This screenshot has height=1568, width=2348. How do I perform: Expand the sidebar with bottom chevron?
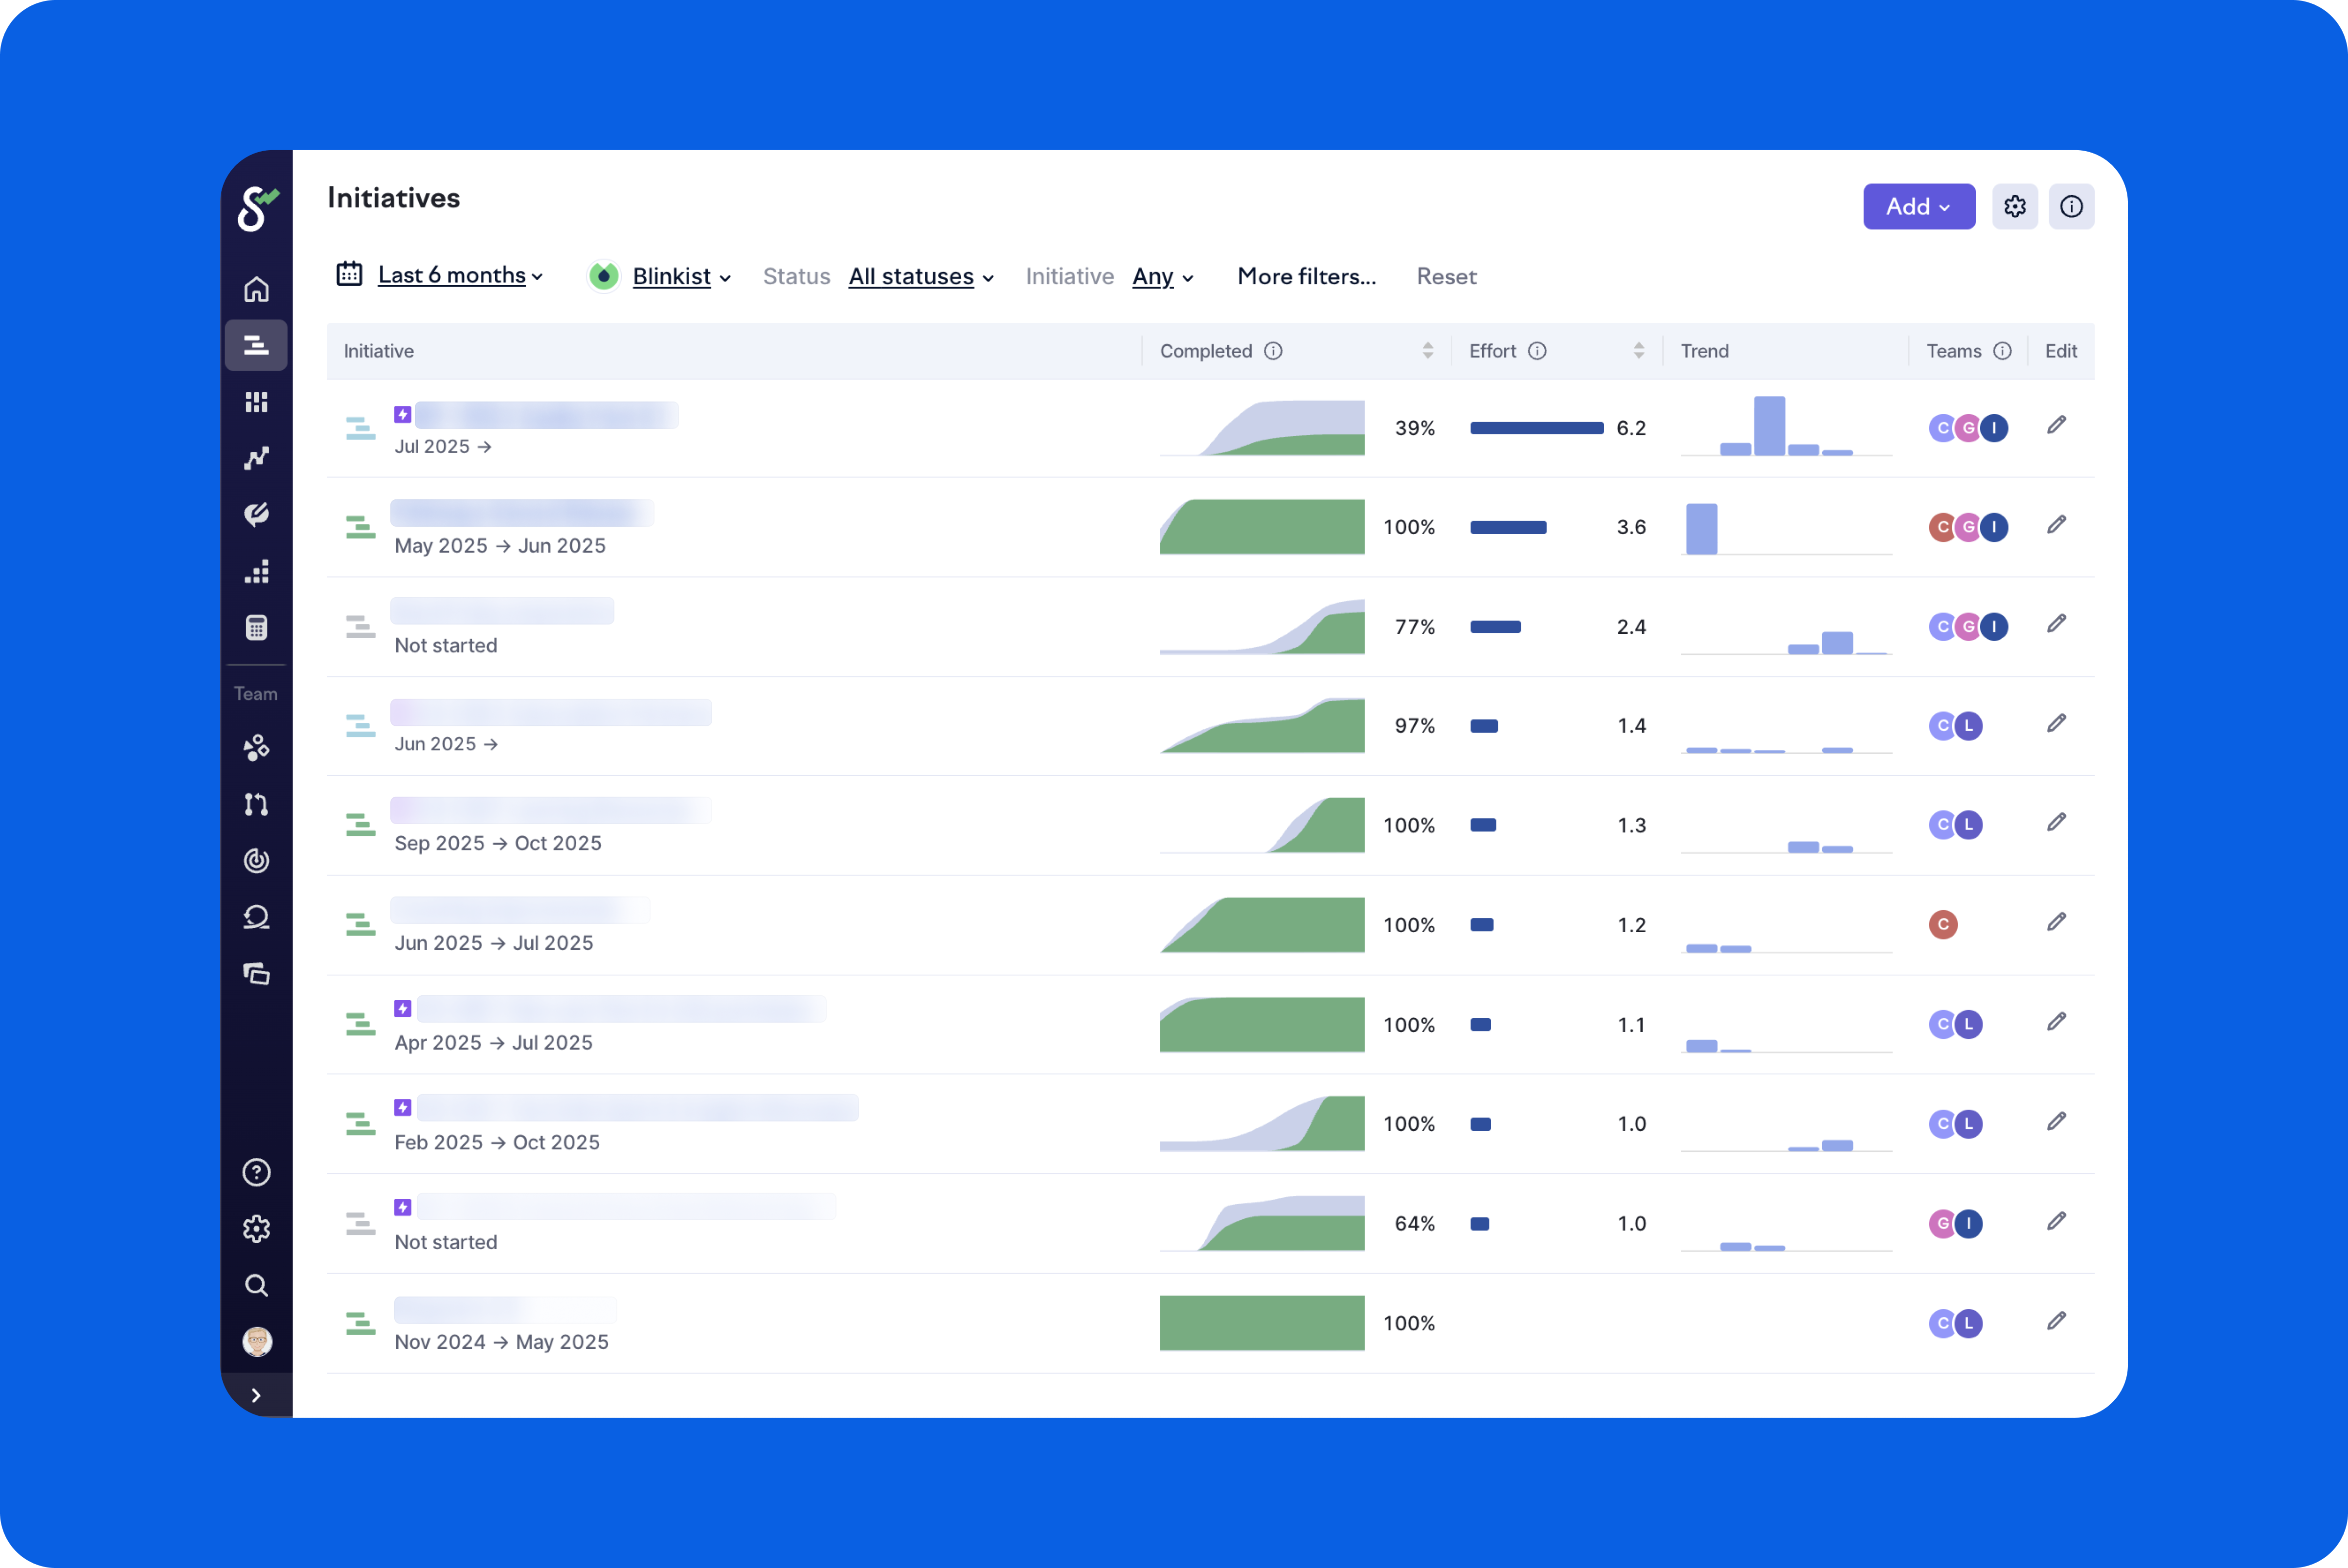[x=256, y=1395]
